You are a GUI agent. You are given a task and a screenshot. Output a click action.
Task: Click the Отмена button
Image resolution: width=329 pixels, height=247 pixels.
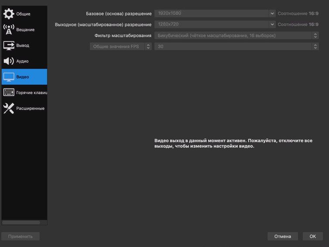283,236
